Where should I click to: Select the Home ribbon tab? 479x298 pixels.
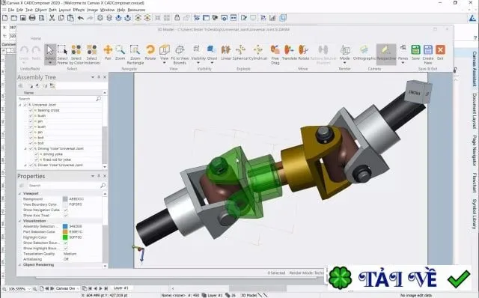(x=36, y=38)
